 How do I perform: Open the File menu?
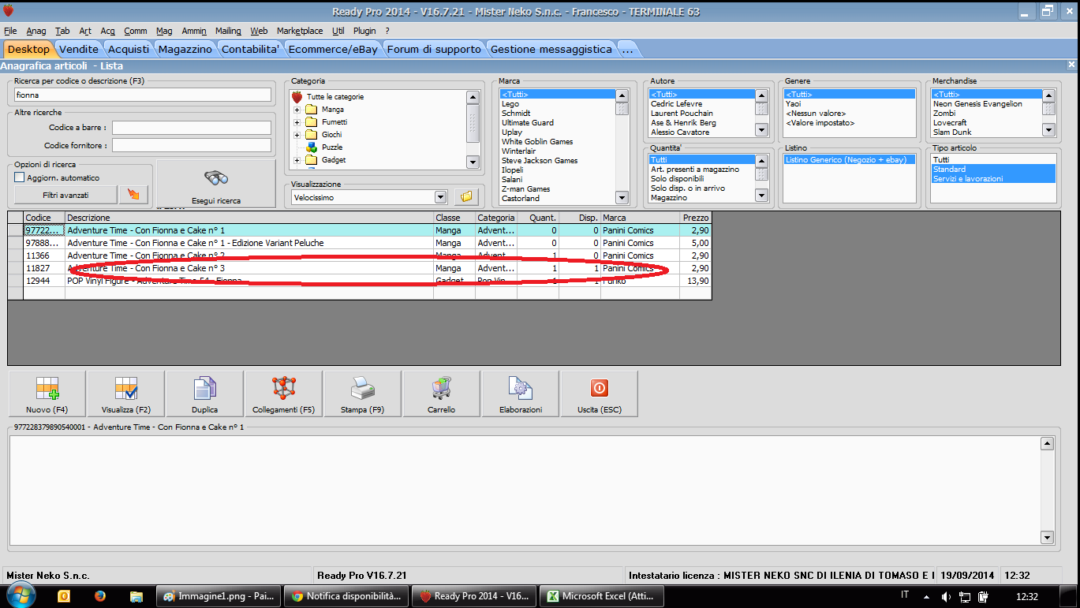10,31
